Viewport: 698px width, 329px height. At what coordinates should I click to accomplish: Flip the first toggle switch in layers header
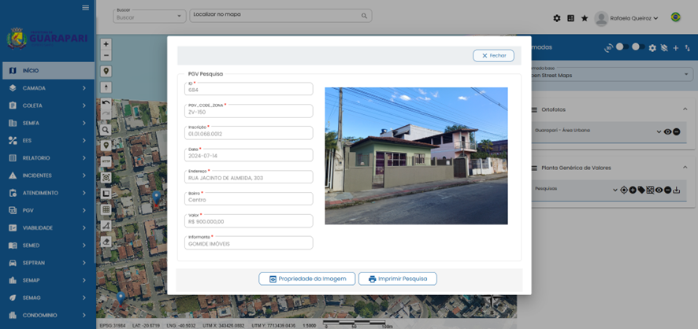click(622, 47)
